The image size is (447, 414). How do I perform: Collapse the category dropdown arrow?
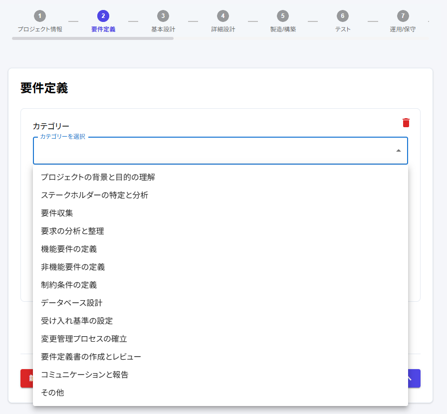pos(398,150)
